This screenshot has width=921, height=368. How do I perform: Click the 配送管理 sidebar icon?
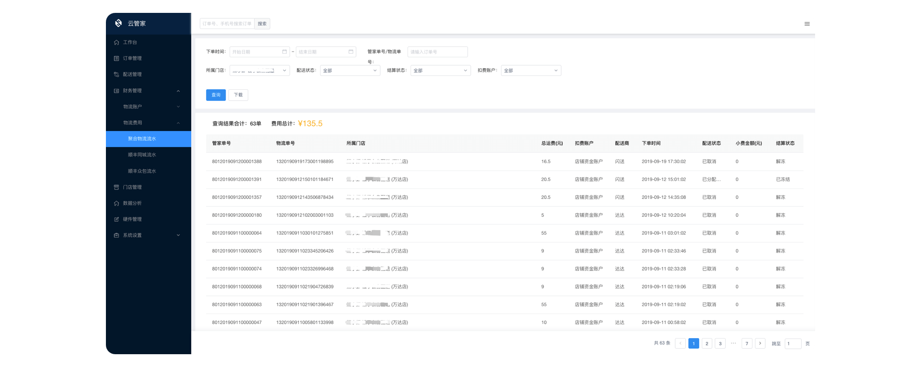(x=117, y=75)
